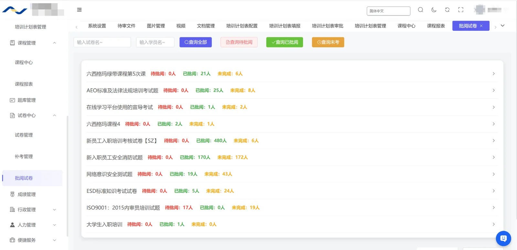Click the blue 查询全部 button
The image size is (517, 250).
pos(195,42)
